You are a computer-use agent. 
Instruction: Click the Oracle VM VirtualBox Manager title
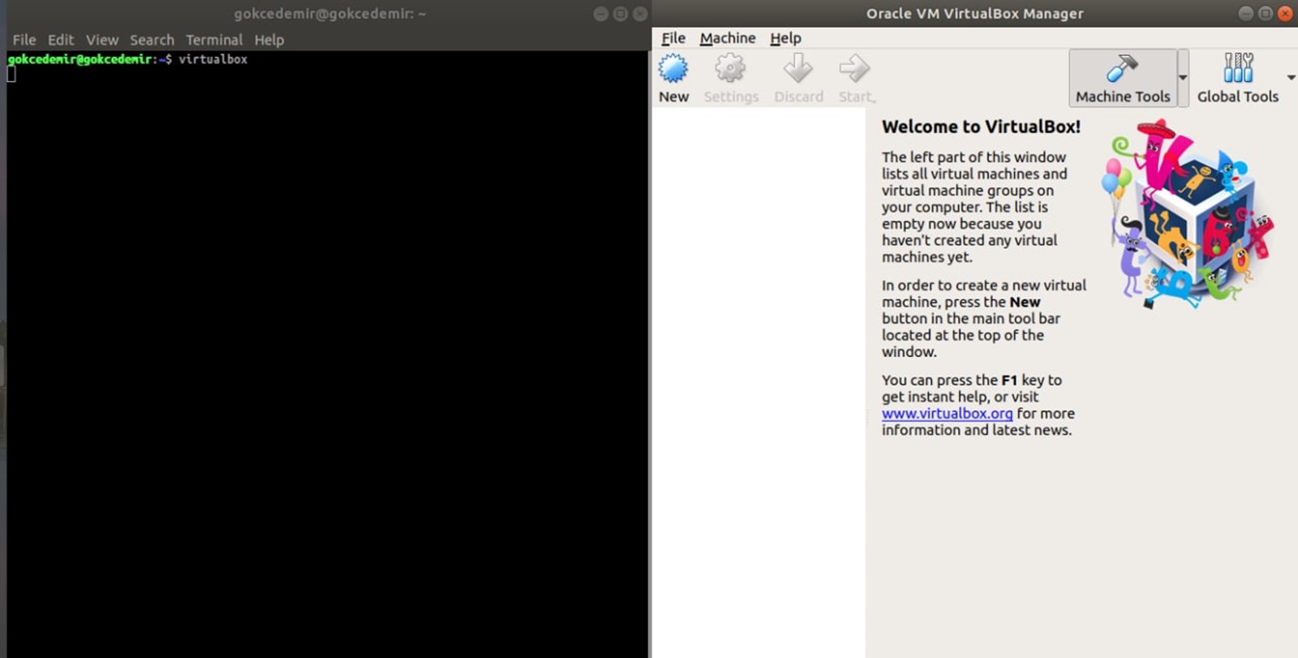(x=974, y=13)
